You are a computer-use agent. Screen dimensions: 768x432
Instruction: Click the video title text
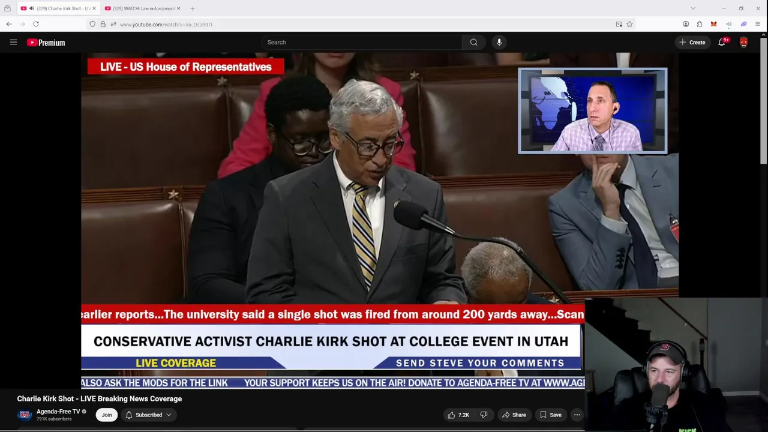(x=100, y=398)
